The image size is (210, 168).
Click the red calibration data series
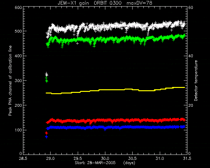[115, 120]
